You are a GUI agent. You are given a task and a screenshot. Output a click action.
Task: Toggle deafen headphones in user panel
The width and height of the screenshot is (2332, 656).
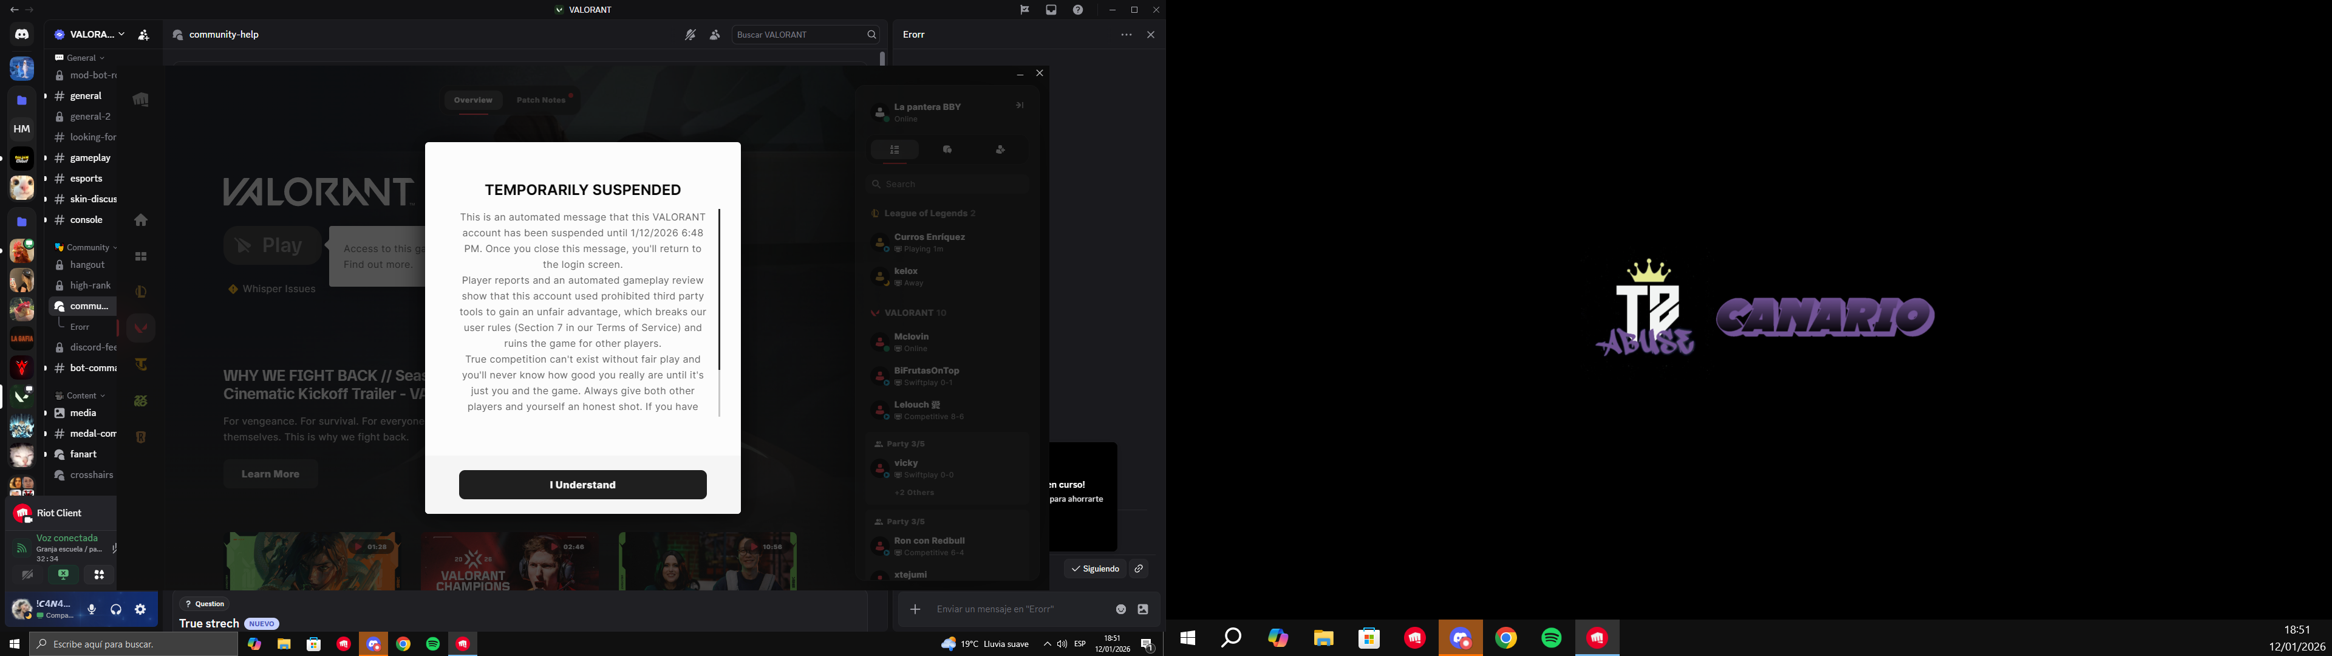pyautogui.click(x=116, y=610)
